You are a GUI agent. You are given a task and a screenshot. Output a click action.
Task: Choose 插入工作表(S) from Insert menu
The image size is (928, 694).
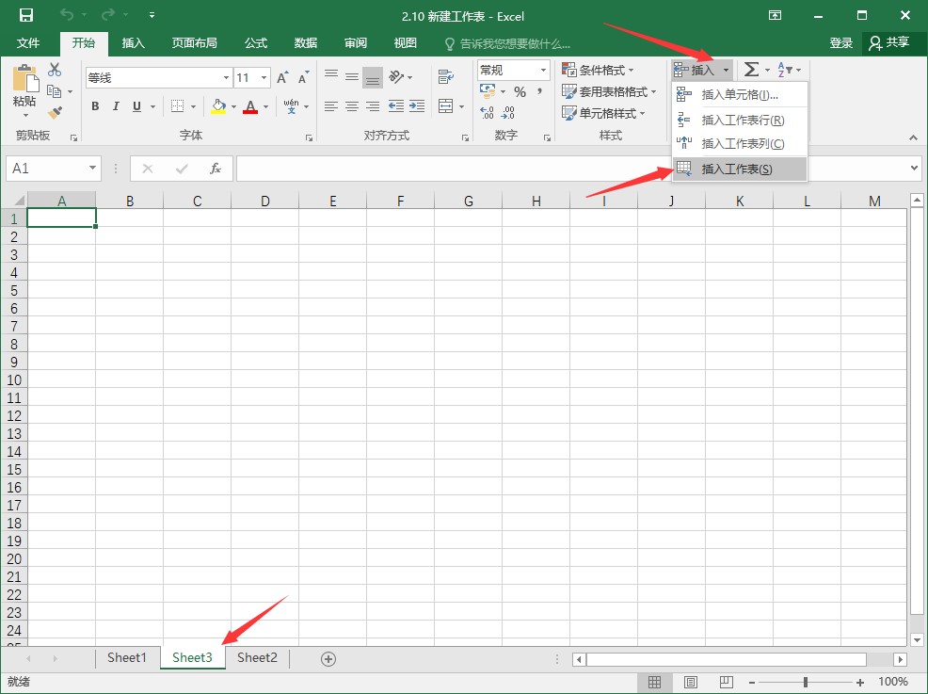tap(737, 169)
